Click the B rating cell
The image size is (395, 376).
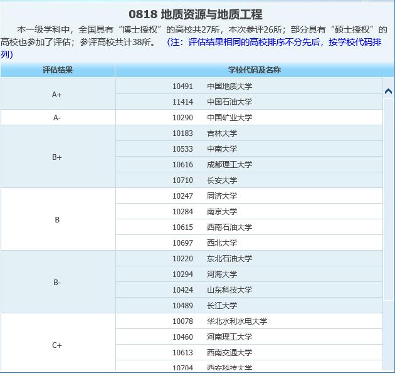click(x=58, y=219)
